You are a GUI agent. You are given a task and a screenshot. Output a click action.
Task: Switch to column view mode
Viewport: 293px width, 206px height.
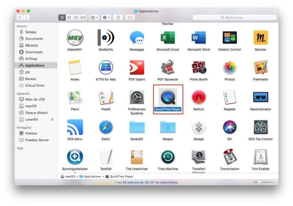tap(76, 17)
